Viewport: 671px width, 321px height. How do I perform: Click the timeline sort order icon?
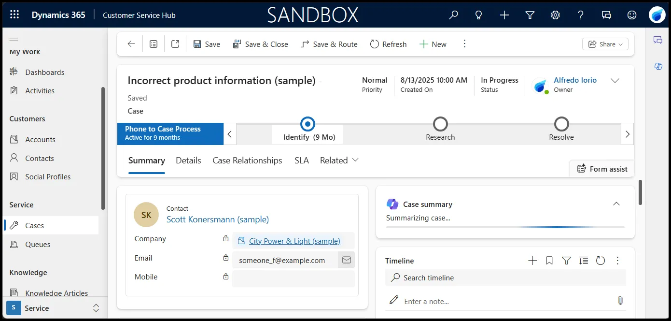point(584,261)
